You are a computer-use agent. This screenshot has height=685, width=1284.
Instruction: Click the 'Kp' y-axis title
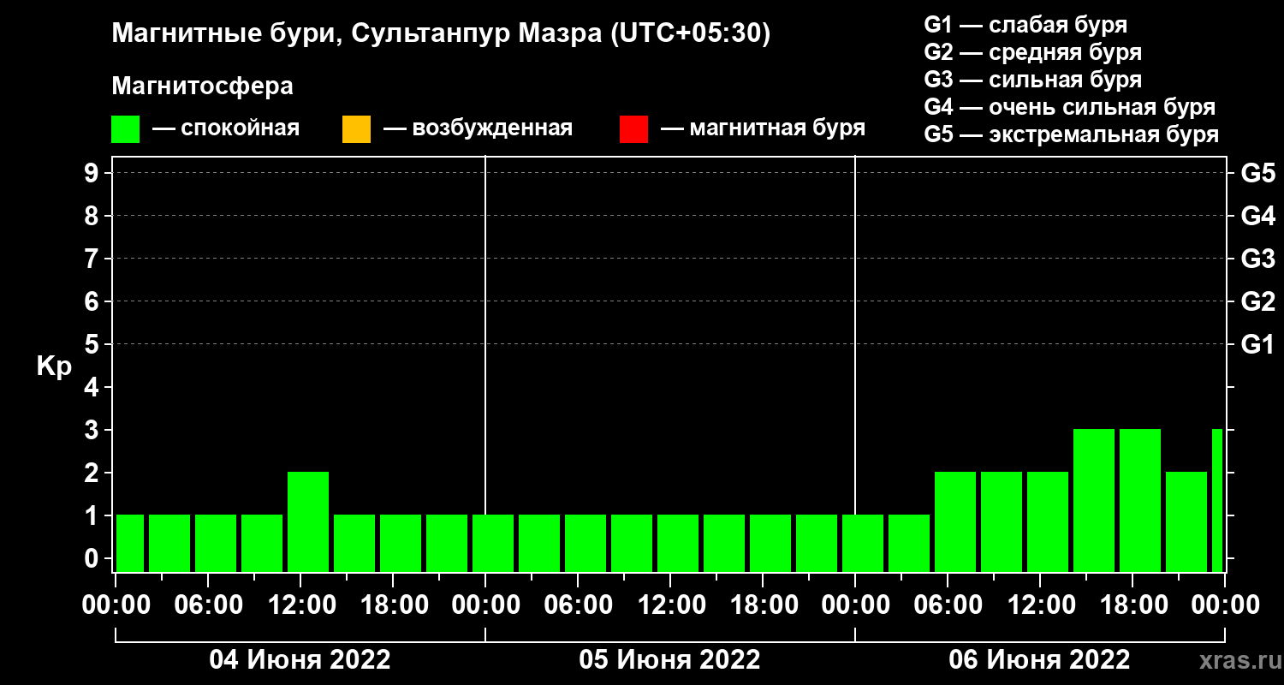coord(54,366)
